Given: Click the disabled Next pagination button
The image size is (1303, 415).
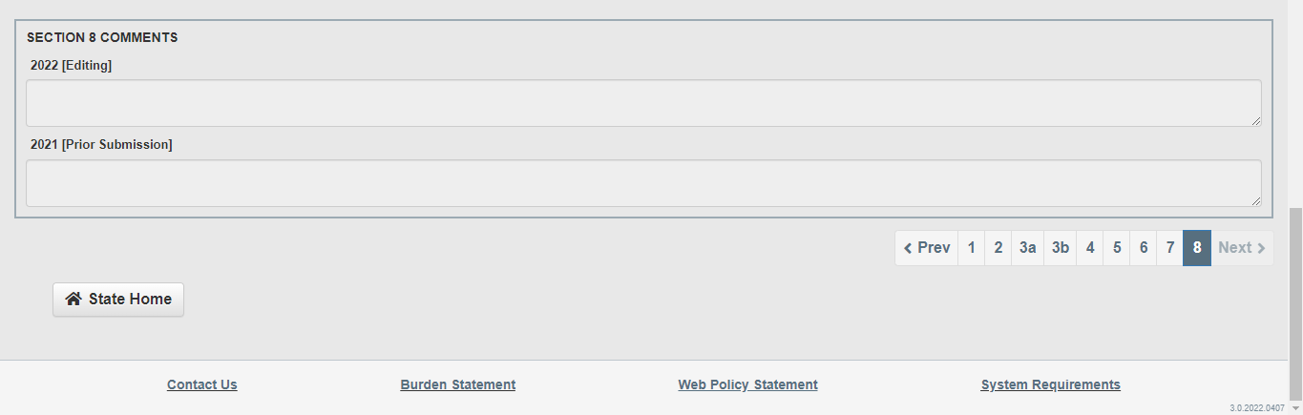Looking at the screenshot, I should click(1241, 248).
